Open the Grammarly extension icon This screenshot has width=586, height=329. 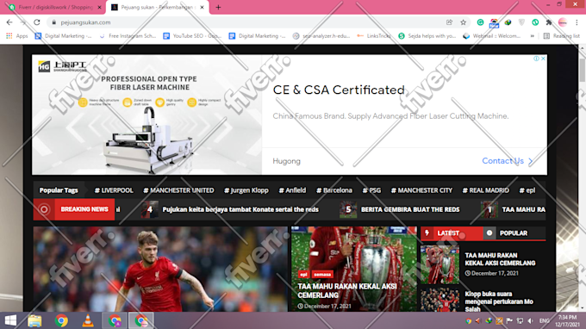coord(480,22)
